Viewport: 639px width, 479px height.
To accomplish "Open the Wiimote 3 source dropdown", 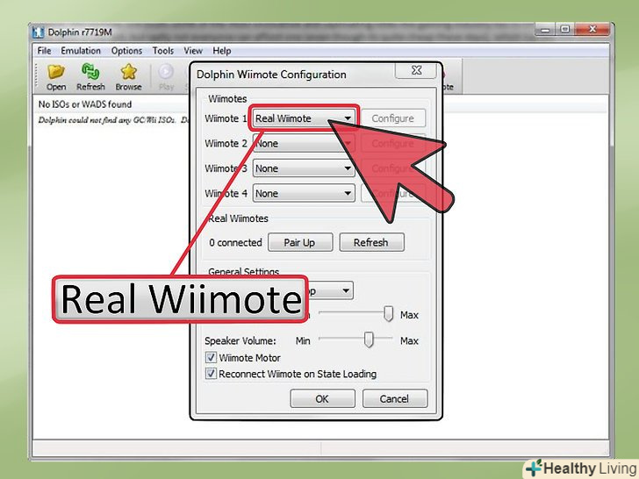I will coord(304,168).
